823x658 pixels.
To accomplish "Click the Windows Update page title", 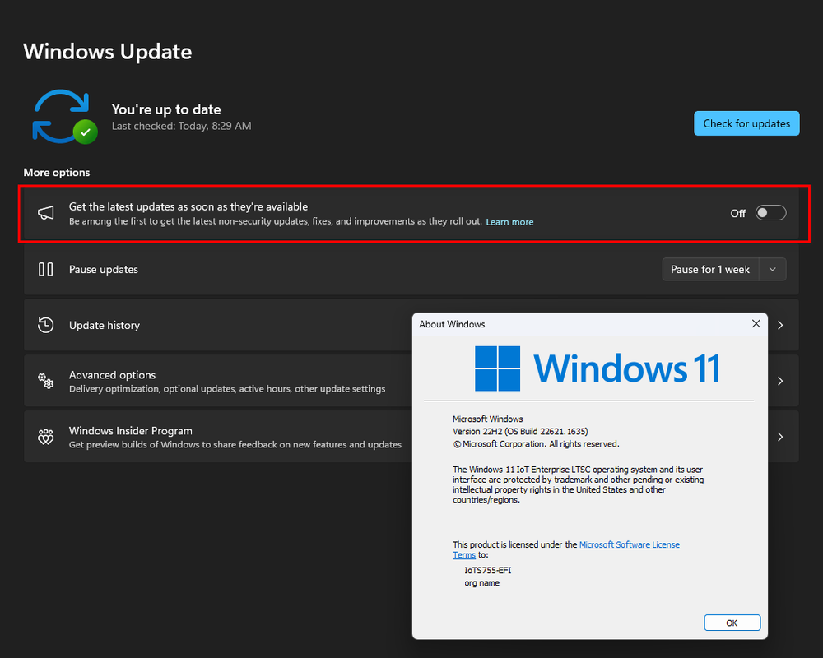I will pyautogui.click(x=108, y=52).
